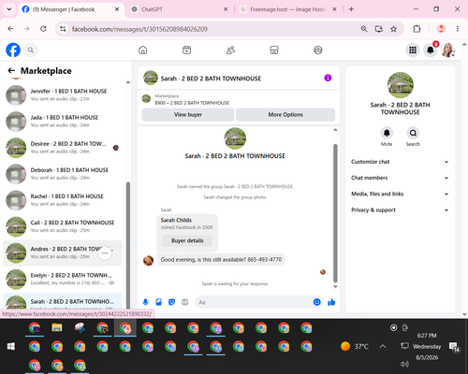Open the taskbar volume speaker icon

click(x=404, y=364)
